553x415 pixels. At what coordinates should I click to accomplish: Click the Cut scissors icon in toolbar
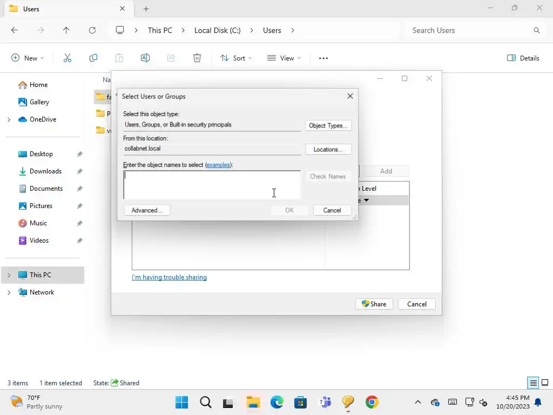pos(68,58)
